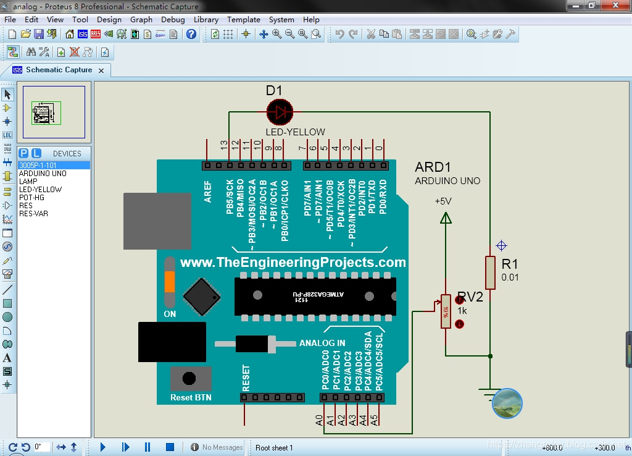The height and width of the screenshot is (456, 632).
Task: Select LAMP in the devices list
Action: (54, 181)
